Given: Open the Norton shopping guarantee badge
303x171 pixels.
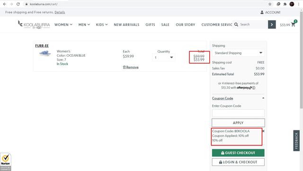Looking at the screenshot, I should [x=6, y=162].
